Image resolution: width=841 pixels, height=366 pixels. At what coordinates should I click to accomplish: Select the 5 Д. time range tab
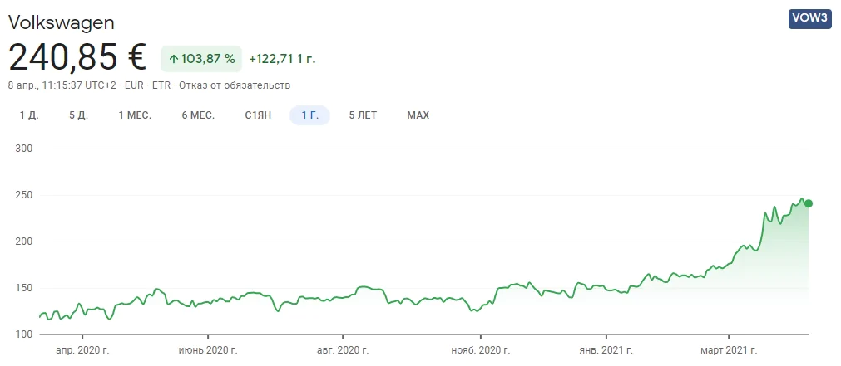[78, 115]
